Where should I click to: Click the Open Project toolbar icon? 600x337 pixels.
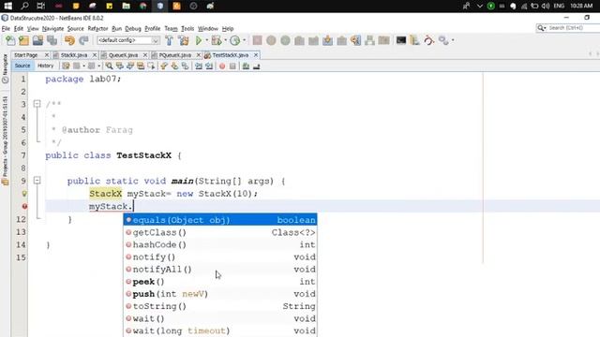pyautogui.click(x=37, y=40)
